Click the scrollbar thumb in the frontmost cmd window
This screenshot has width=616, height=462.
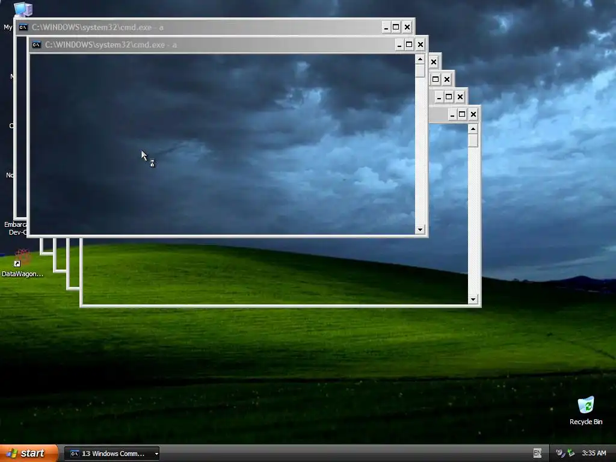(420, 71)
